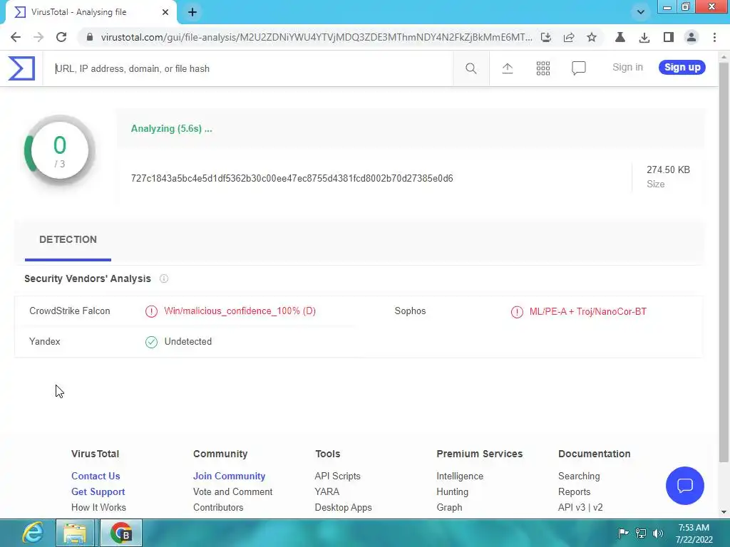
Task: Open Reports documentation link
Action: point(574,492)
